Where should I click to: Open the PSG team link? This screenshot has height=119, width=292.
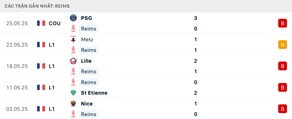pyautogui.click(x=87, y=18)
